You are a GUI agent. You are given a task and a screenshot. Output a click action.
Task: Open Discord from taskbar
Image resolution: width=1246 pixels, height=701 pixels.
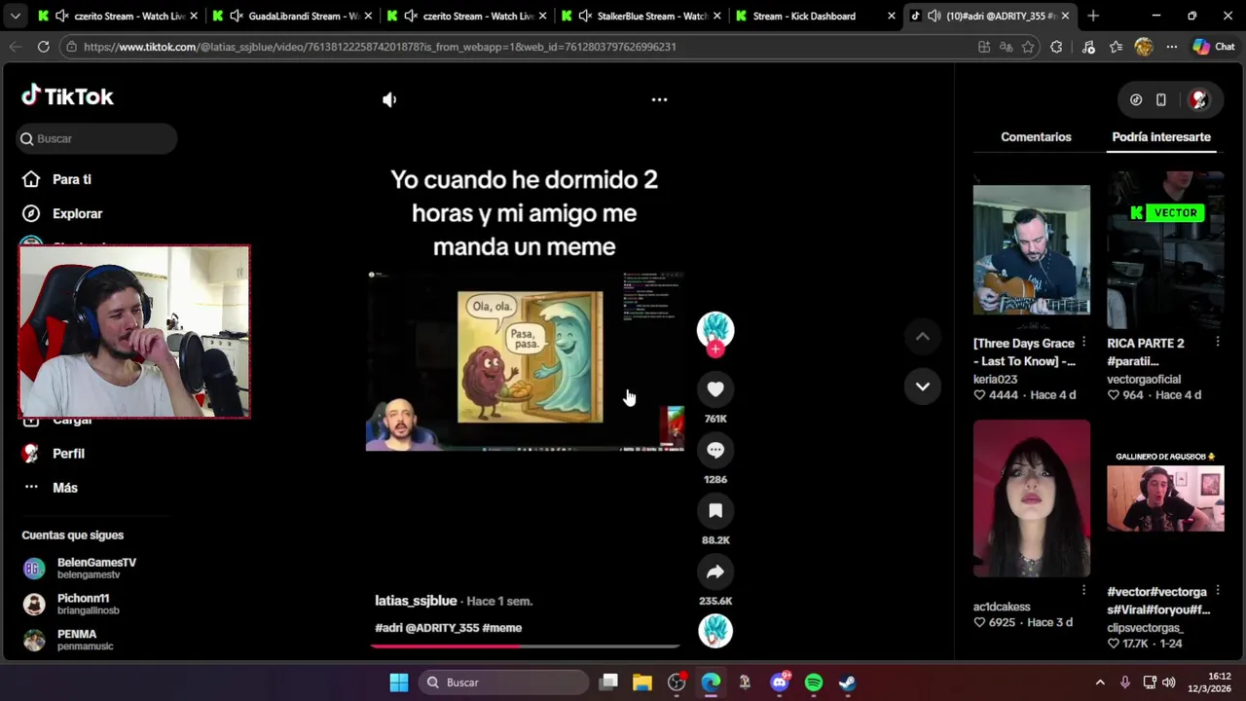[780, 683]
